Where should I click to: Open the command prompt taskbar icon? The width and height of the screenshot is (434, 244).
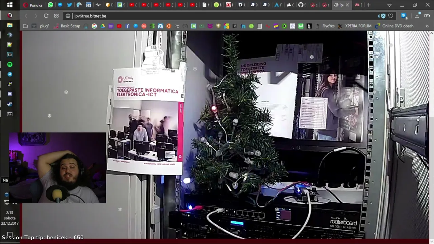[x=9, y=114]
